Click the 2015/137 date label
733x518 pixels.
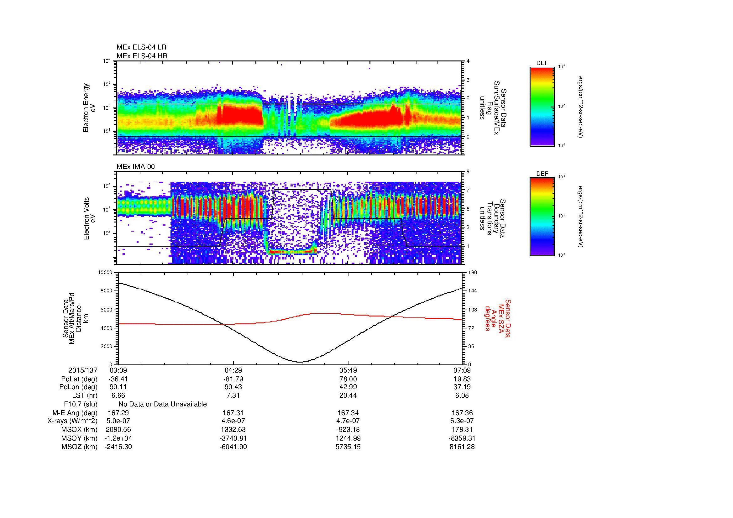(83, 370)
